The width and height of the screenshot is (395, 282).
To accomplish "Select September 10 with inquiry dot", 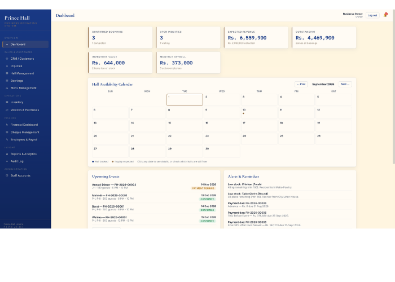I will (259, 113).
